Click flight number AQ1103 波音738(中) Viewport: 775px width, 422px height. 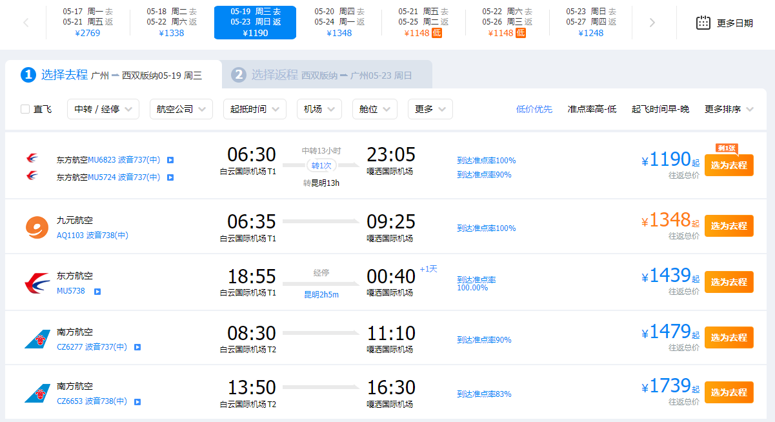tap(92, 236)
